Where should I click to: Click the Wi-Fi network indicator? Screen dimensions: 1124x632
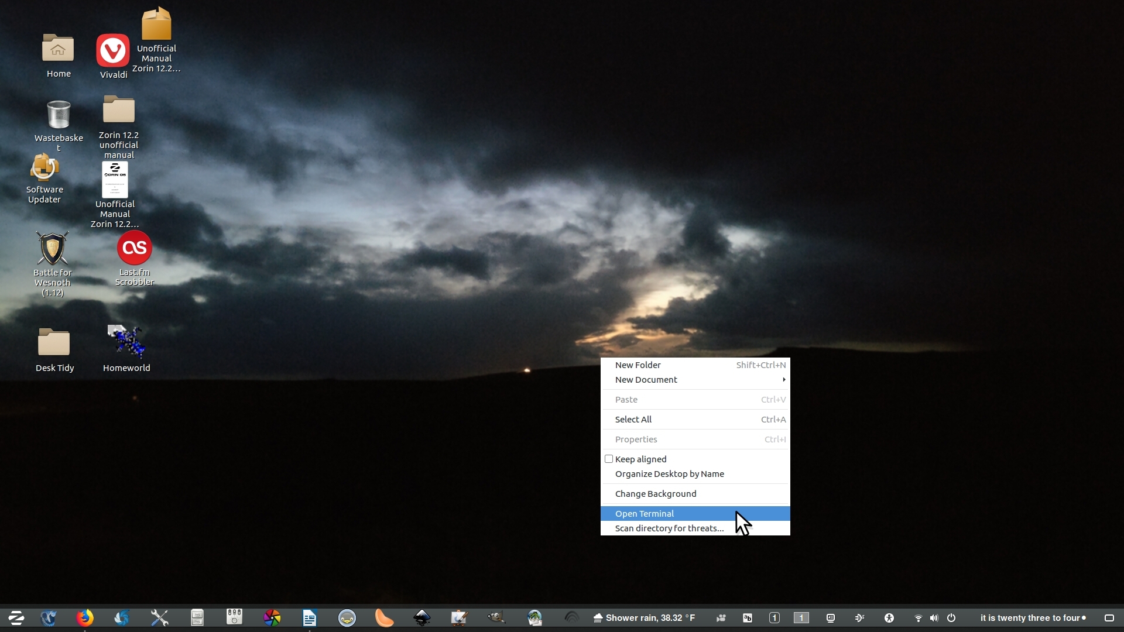tap(918, 618)
